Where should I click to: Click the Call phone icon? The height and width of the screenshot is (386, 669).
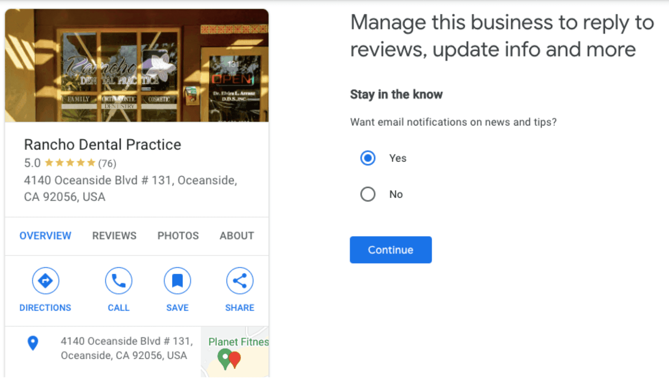pos(118,280)
